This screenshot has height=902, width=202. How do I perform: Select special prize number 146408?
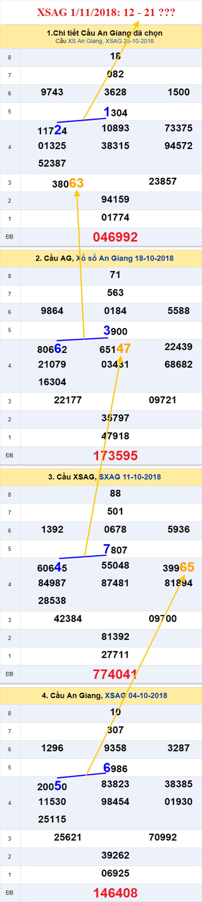coord(115,893)
